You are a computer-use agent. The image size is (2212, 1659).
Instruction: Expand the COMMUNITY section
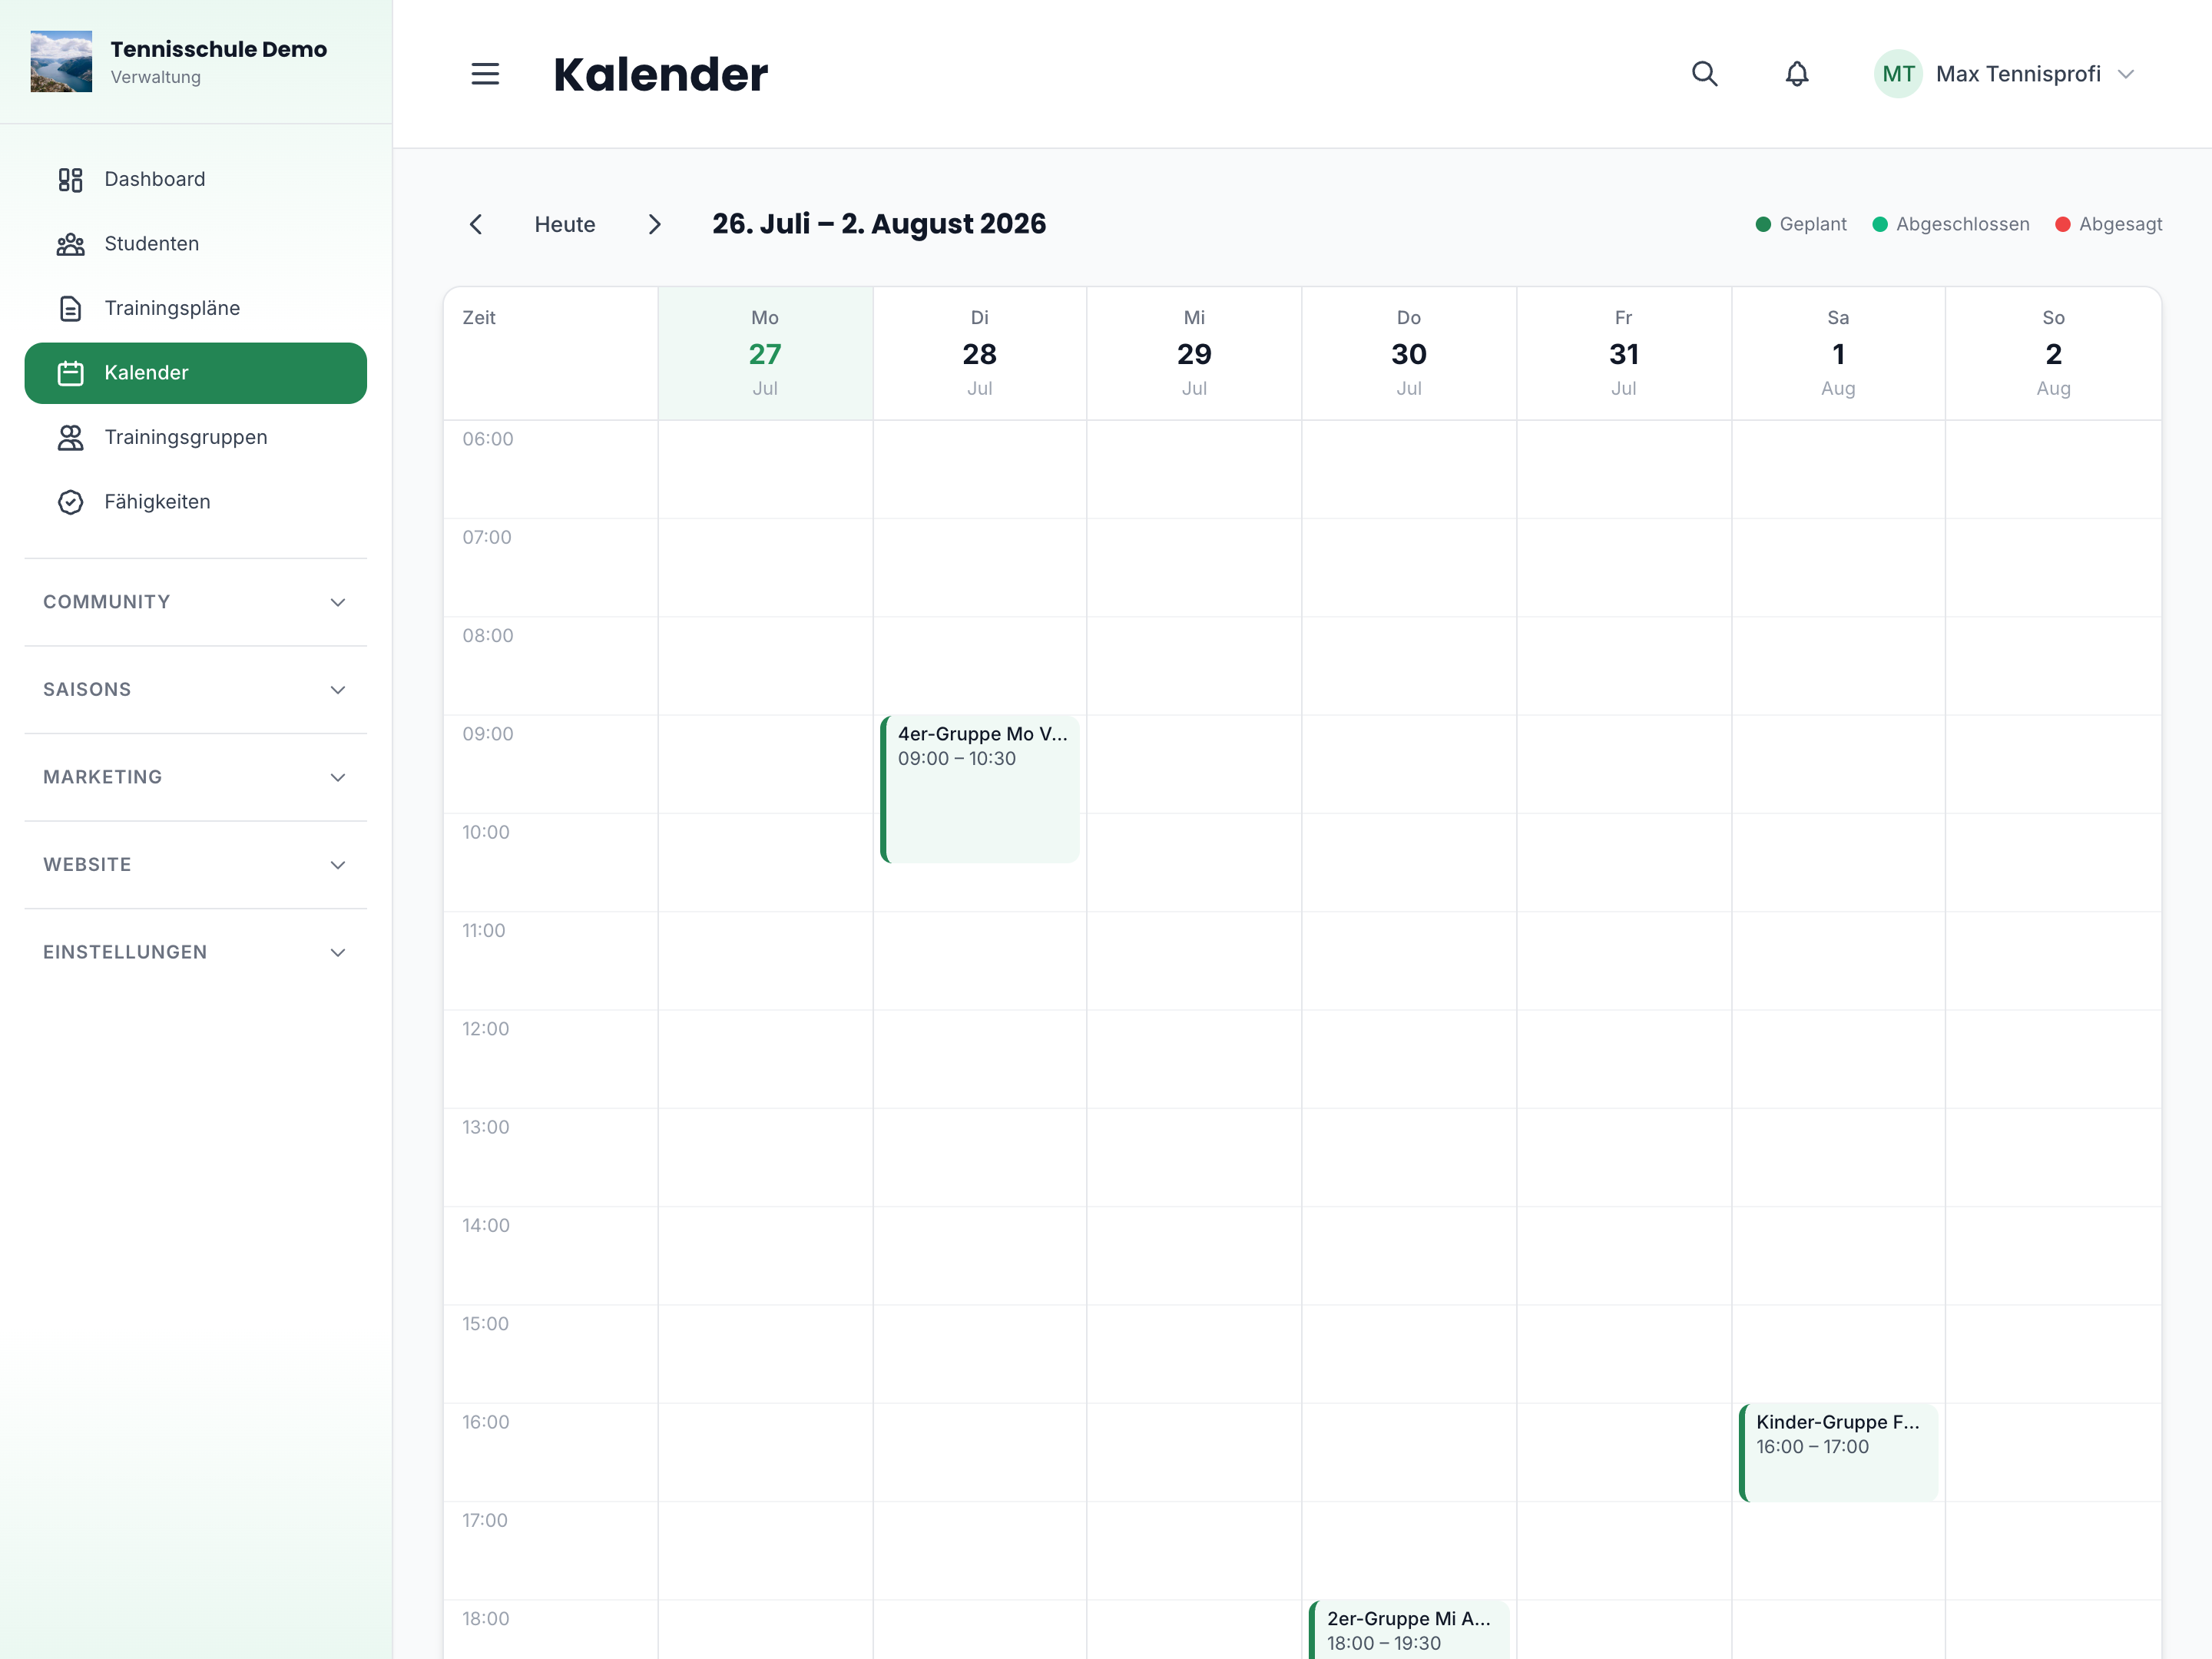click(196, 602)
